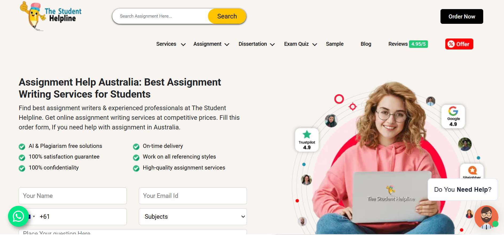The image size is (504, 235).
Task: Click the check icon beside 100% confidentiality
Action: click(22, 168)
